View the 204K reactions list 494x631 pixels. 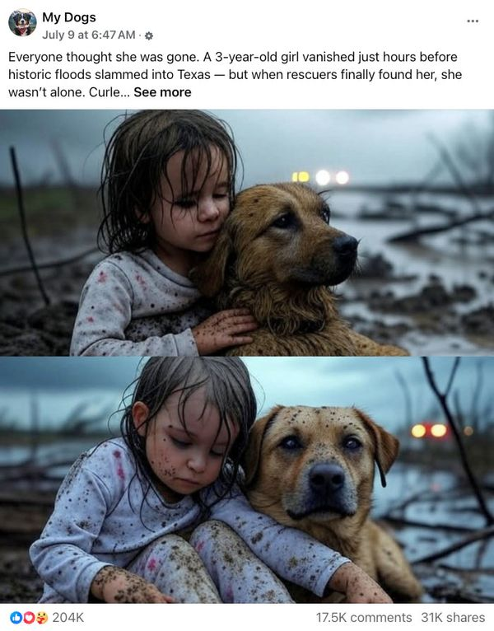tap(68, 617)
